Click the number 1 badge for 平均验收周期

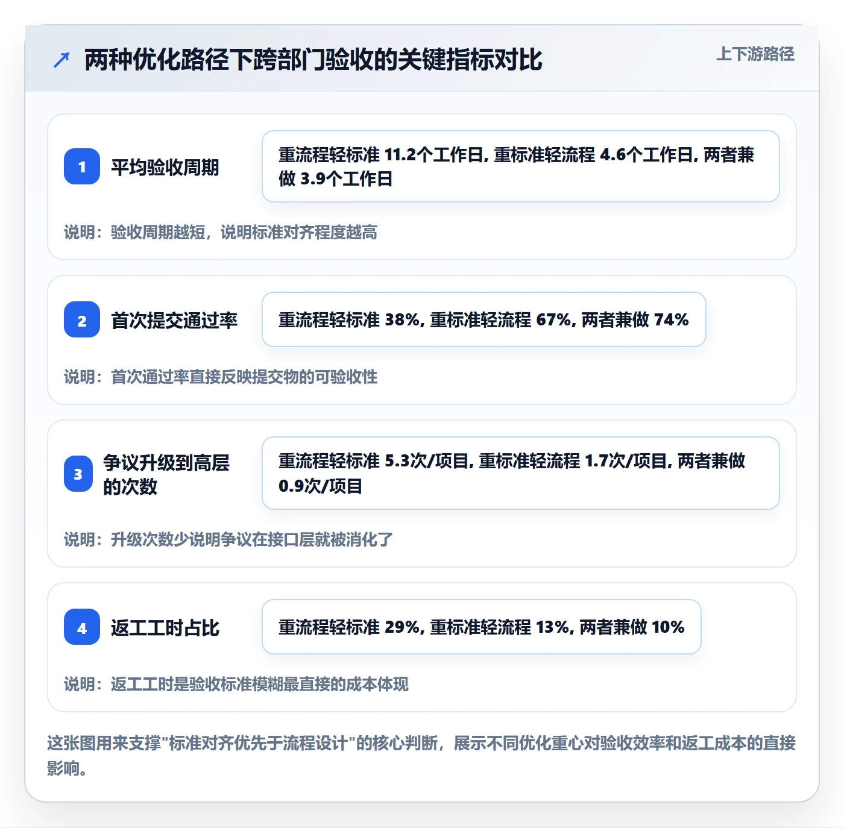(x=82, y=166)
